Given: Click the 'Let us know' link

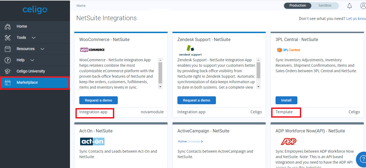Looking at the screenshot, I should click(356, 19).
